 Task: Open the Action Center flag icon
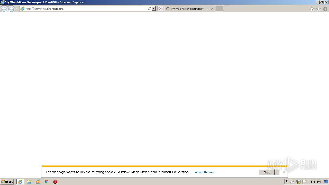coord(305,182)
